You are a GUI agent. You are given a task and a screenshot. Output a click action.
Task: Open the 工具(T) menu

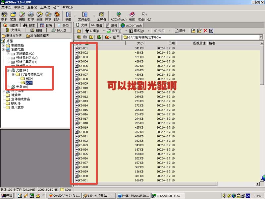point(45,7)
